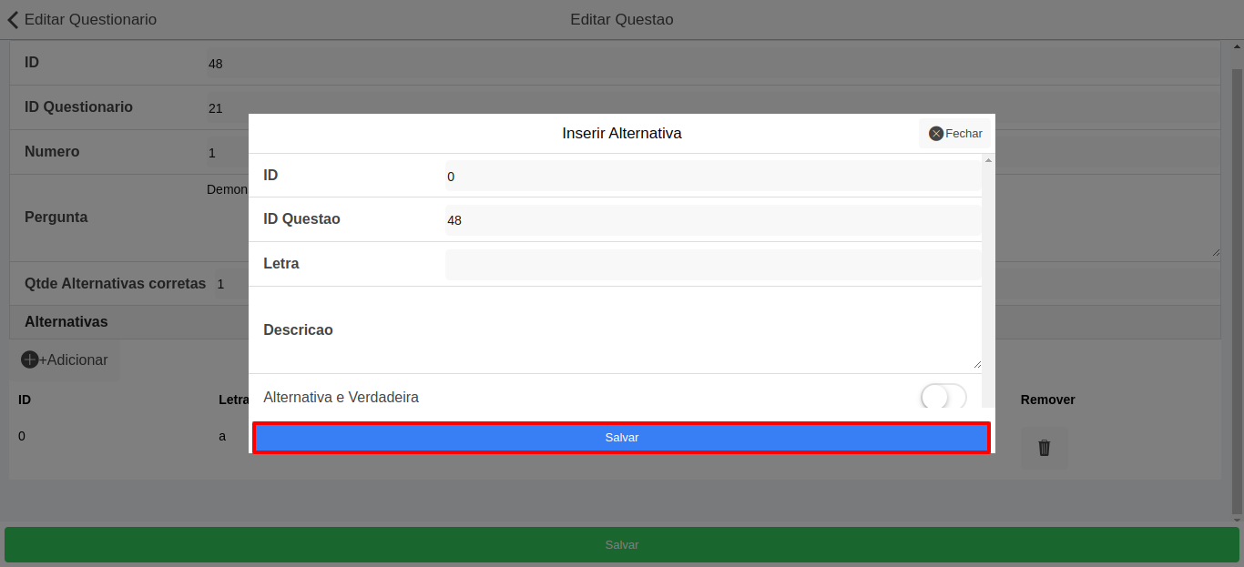The height and width of the screenshot is (567, 1244).
Task: Click the X icon on Fechar
Action: pos(935,134)
